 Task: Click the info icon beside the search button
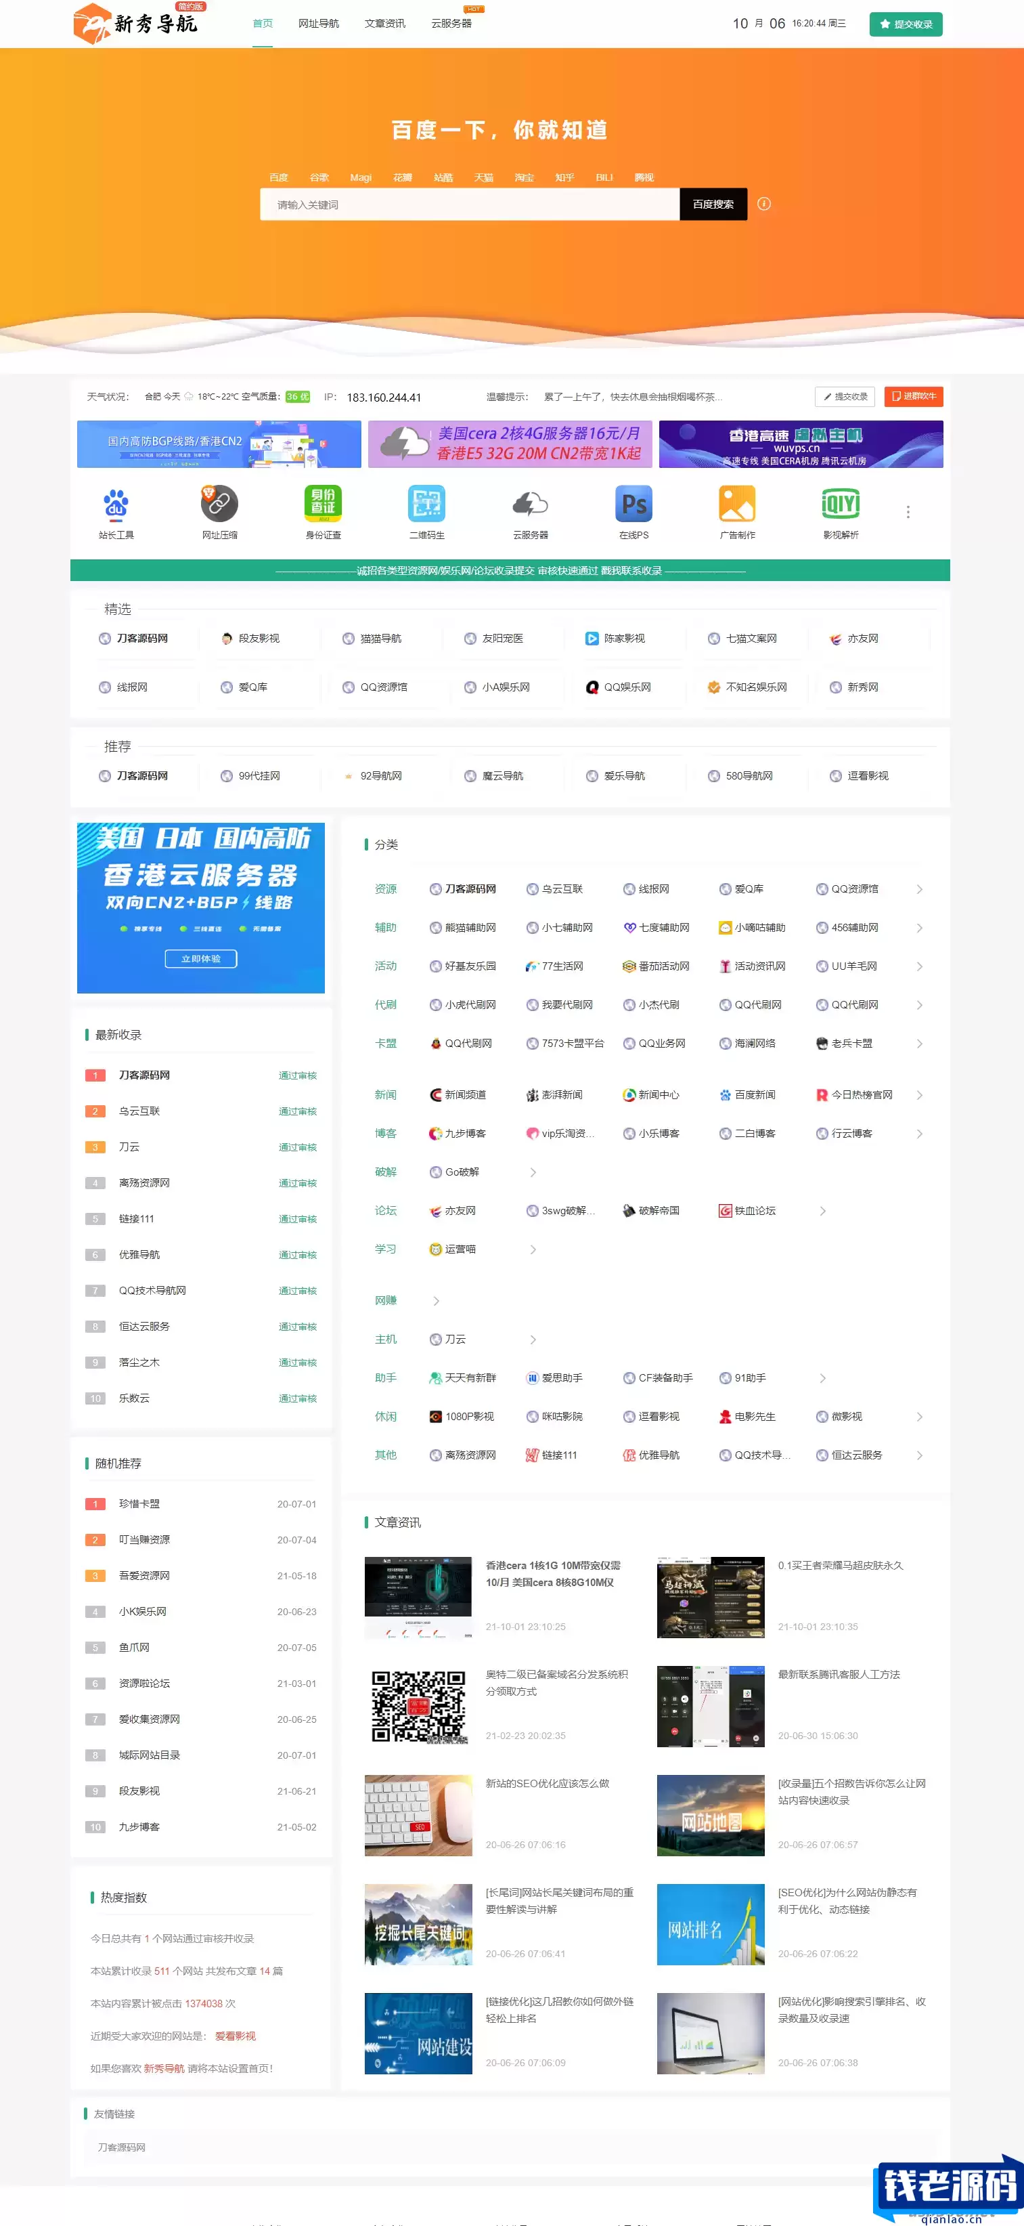(x=764, y=204)
